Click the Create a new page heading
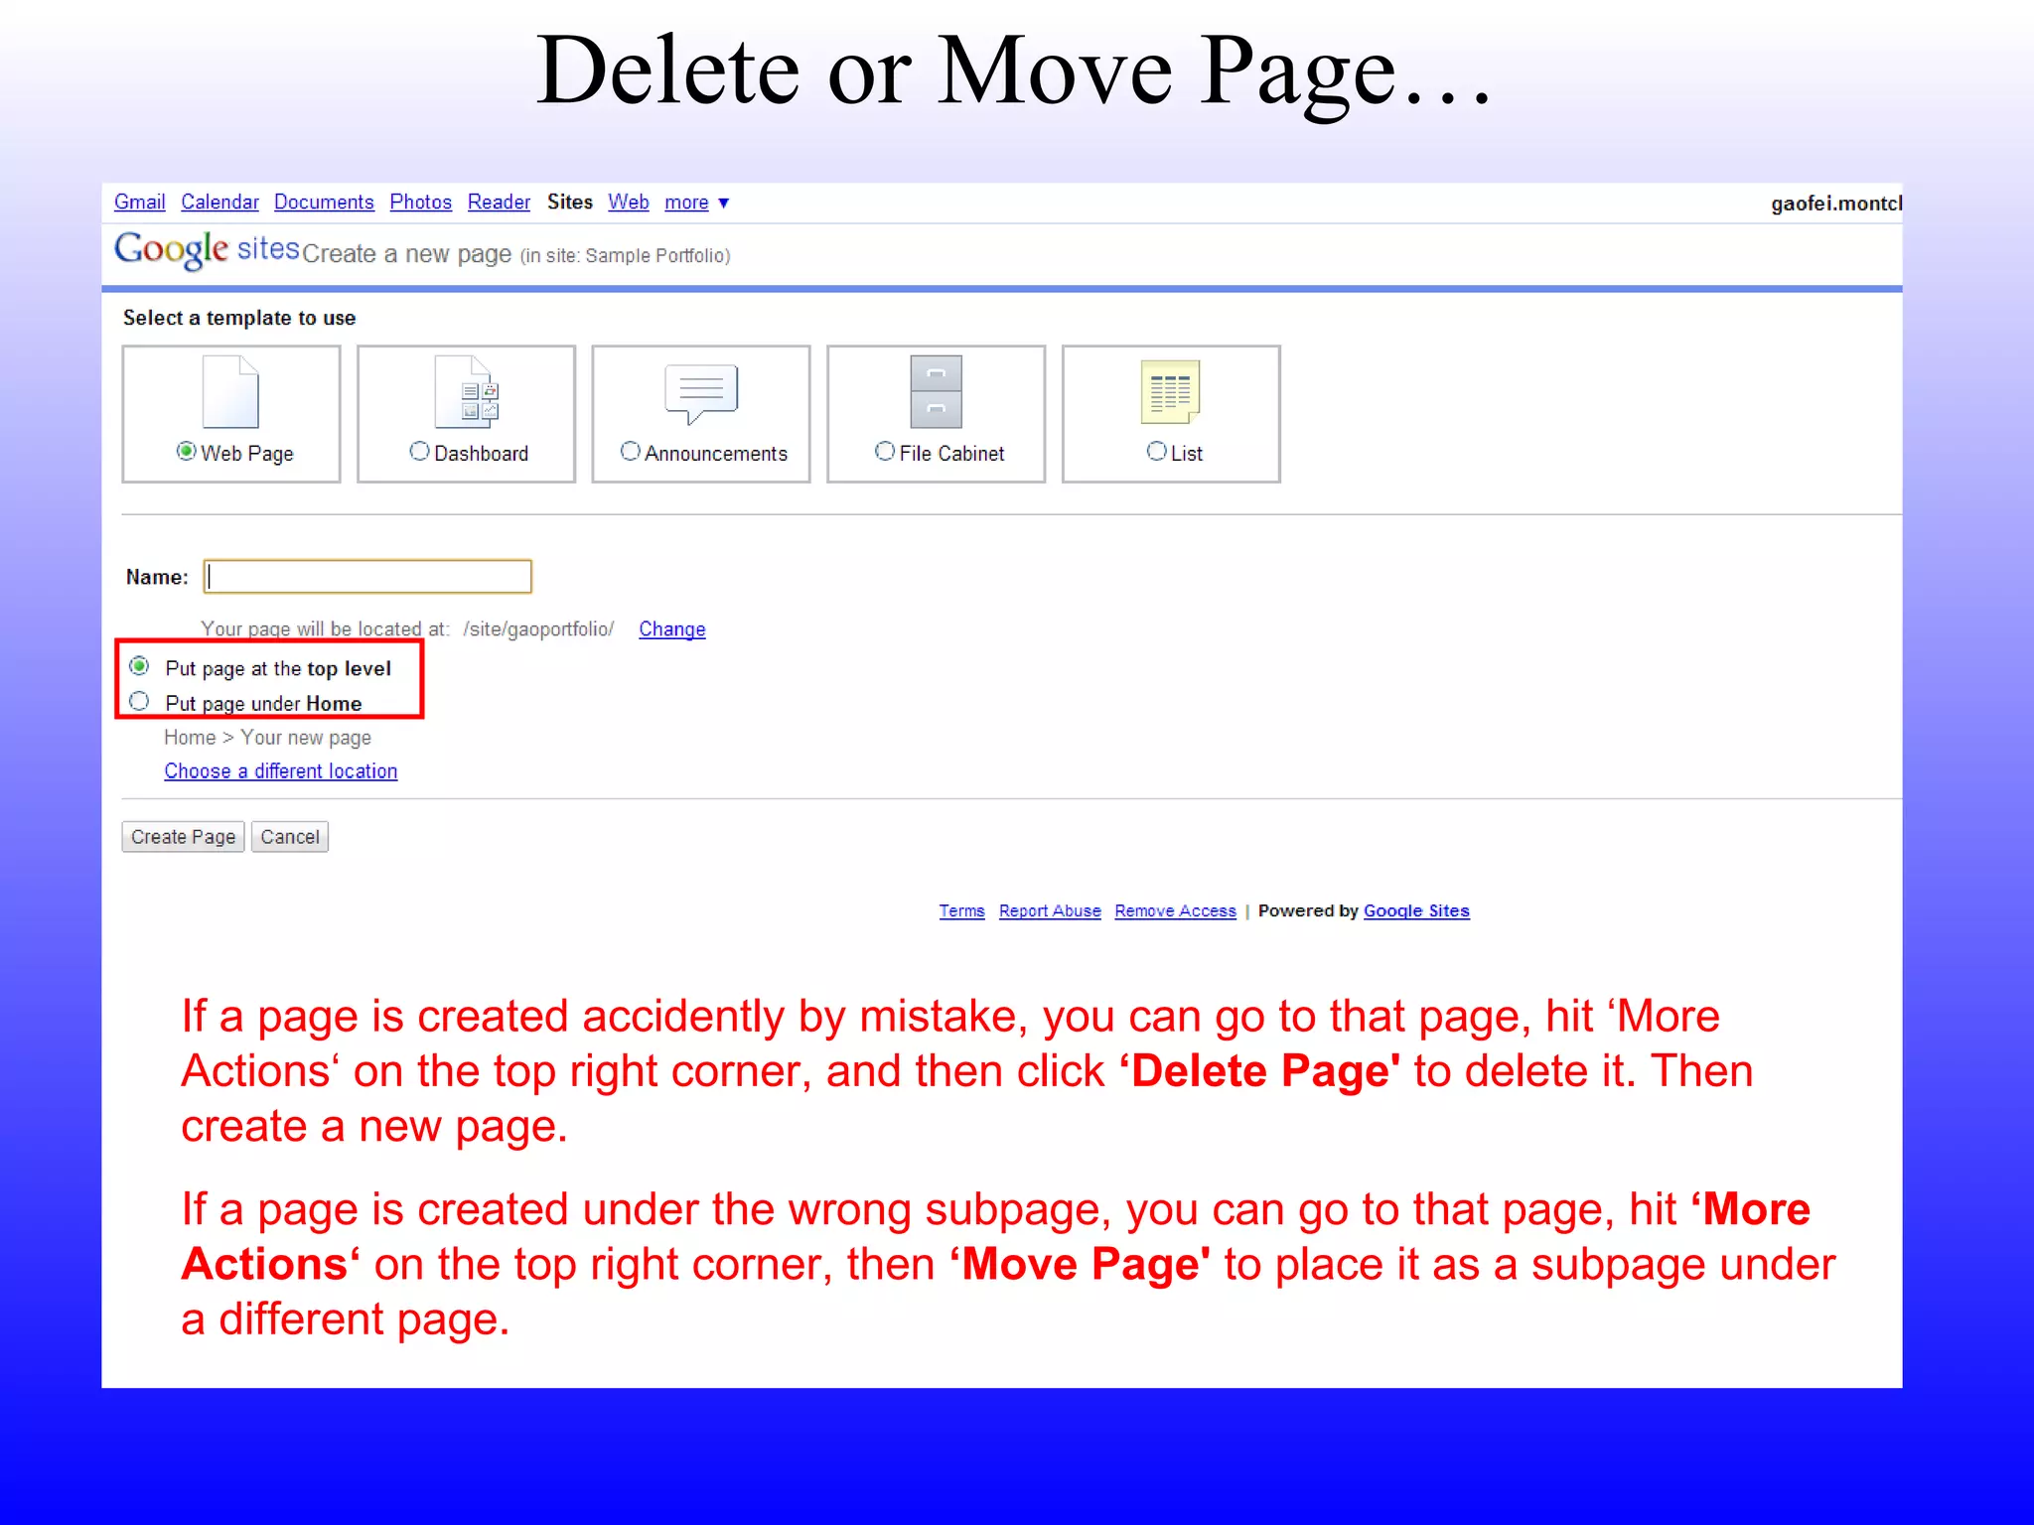Screen dimensions: 2034x1525 [407, 254]
